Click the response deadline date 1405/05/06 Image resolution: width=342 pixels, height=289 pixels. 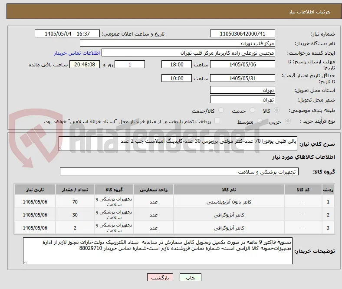pyautogui.click(x=242, y=64)
